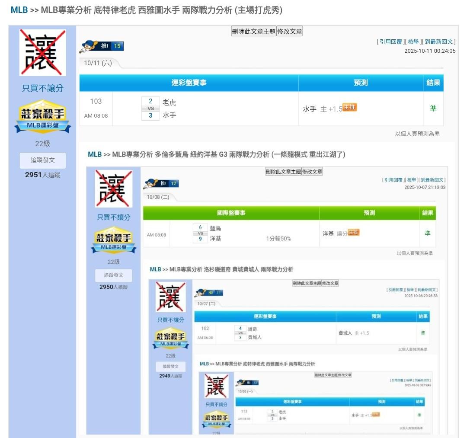Click team 老虎 in game 103
The image size is (467, 438).
point(169,102)
